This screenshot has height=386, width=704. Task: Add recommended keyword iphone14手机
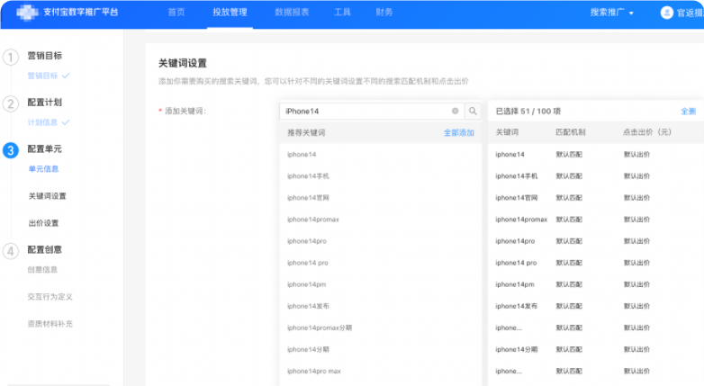tap(308, 176)
